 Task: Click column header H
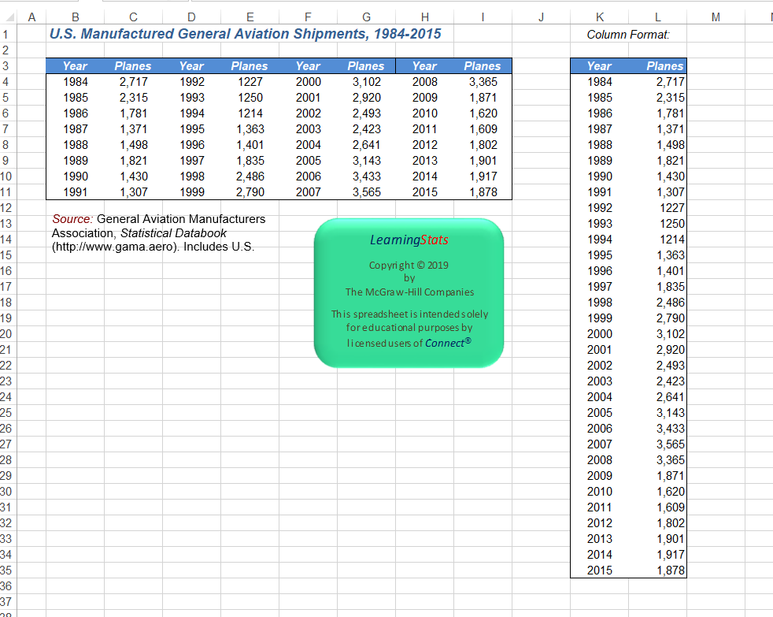[x=424, y=16]
